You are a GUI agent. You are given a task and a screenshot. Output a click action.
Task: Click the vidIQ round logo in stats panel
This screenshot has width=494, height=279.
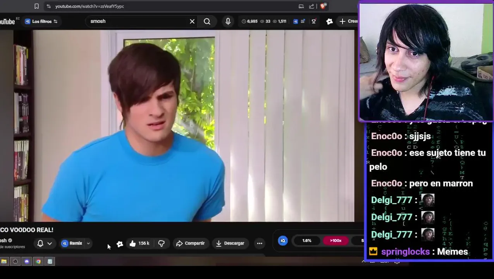pos(283,241)
